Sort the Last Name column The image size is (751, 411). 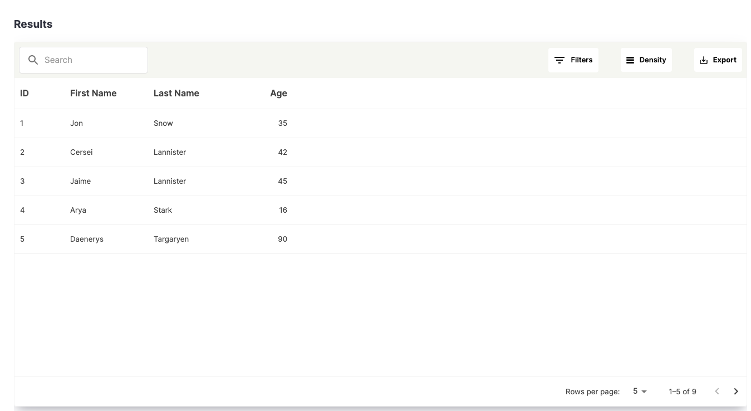click(176, 93)
